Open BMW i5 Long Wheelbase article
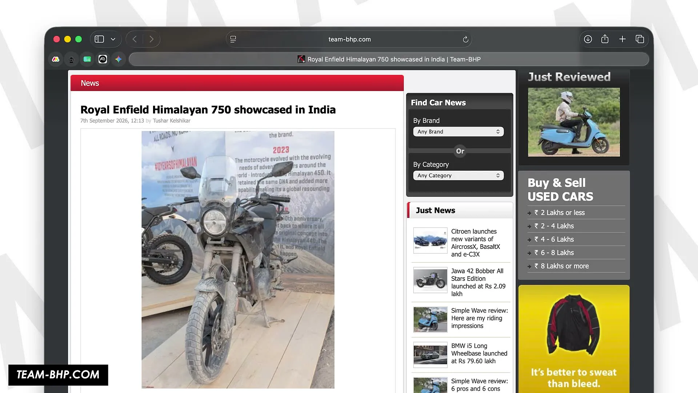The image size is (698, 393). pos(479,353)
